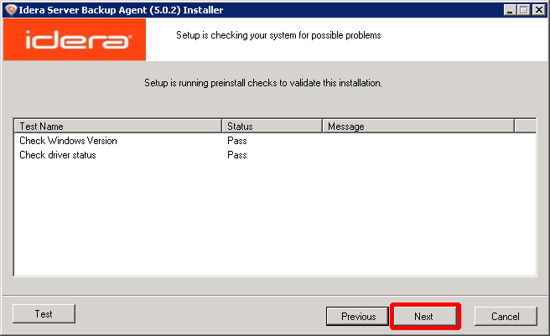Click the Idera logo banner
This screenshot has height=336, width=550.
(75, 39)
